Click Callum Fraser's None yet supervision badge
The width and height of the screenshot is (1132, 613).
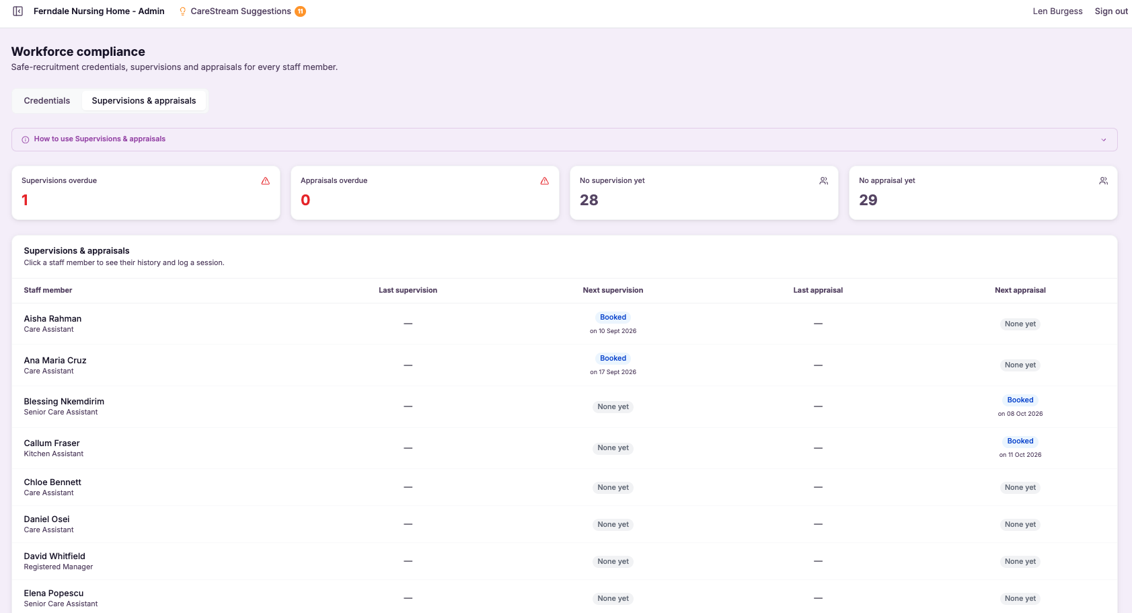tap(613, 448)
